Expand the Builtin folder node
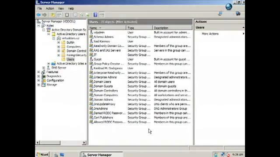 (59, 42)
